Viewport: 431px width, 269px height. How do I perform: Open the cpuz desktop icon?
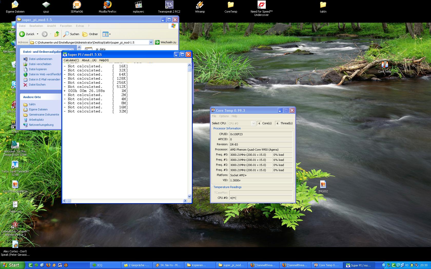46,7
